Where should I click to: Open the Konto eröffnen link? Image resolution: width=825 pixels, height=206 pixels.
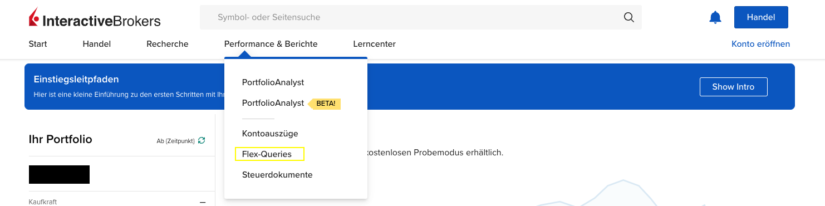760,44
